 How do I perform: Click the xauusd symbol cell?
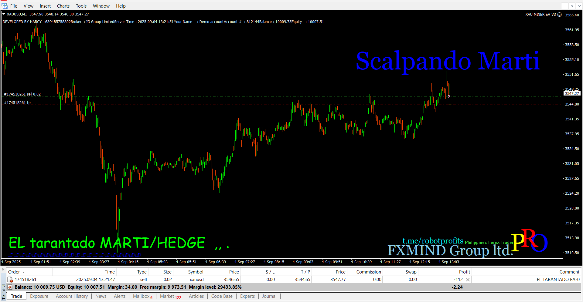pyautogui.click(x=196, y=280)
